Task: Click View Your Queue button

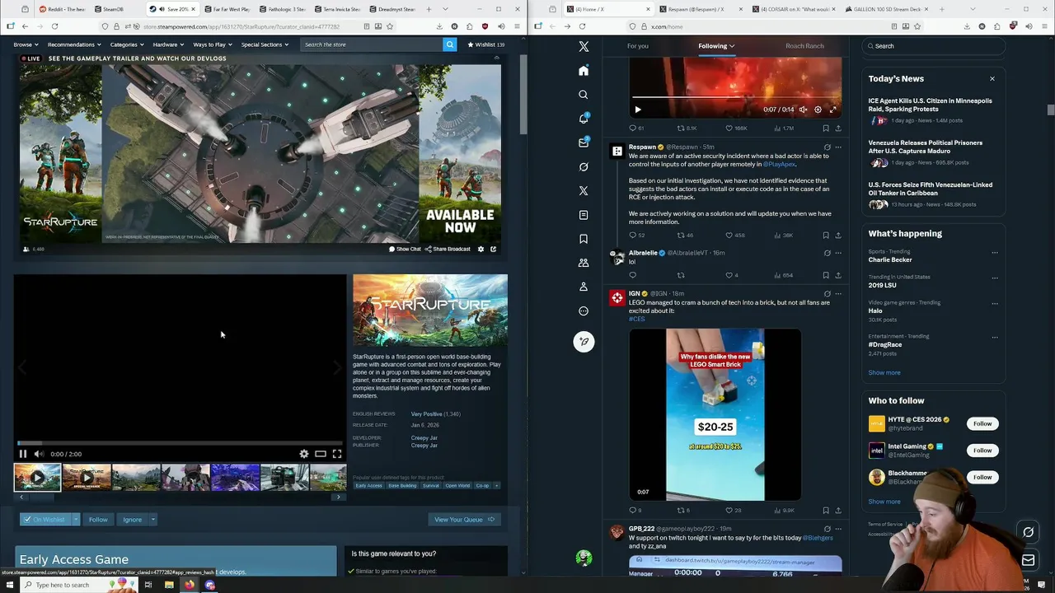Action: pyautogui.click(x=464, y=520)
